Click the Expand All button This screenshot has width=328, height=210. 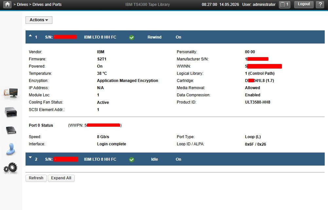pos(61,178)
